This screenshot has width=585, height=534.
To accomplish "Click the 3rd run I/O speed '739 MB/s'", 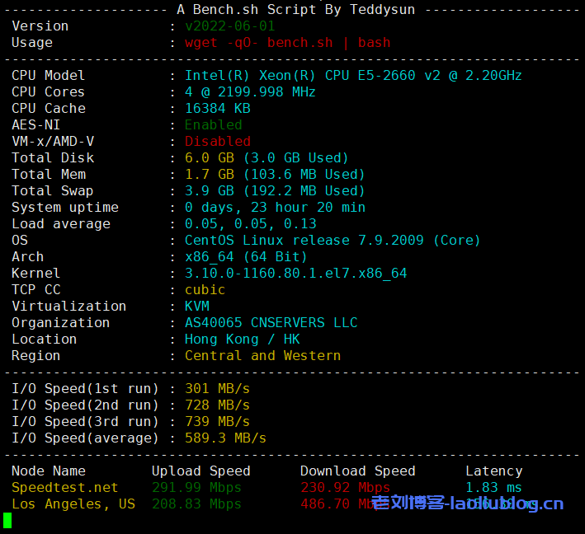I will [x=218, y=421].
